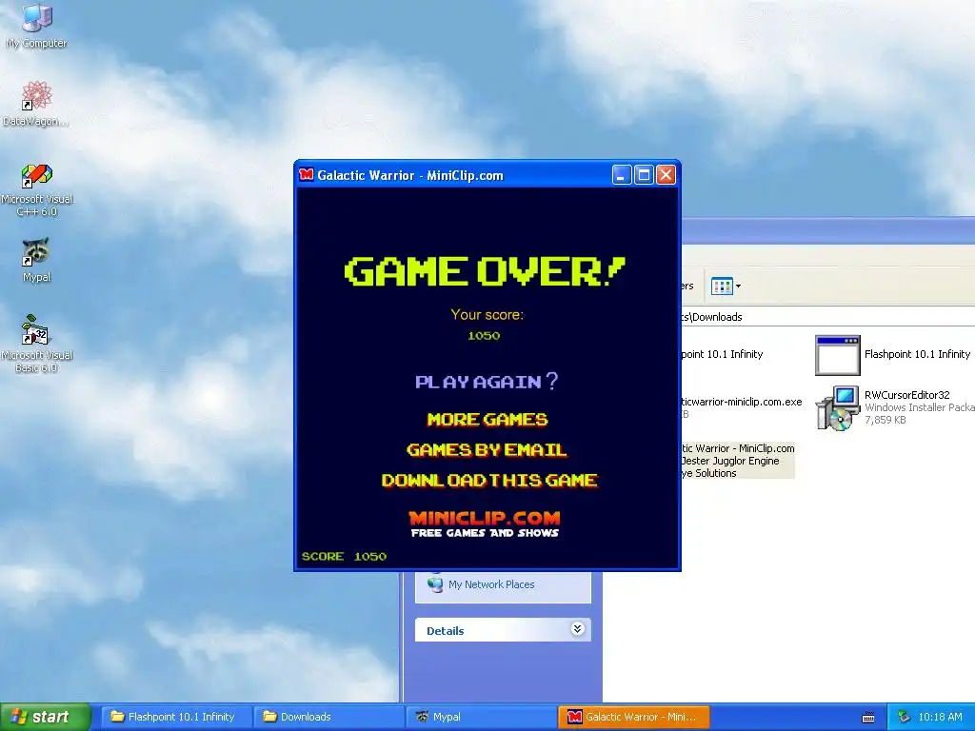This screenshot has width=975, height=731.
Task: Click the MINICLIP.COM logo link
Action: pos(485,524)
